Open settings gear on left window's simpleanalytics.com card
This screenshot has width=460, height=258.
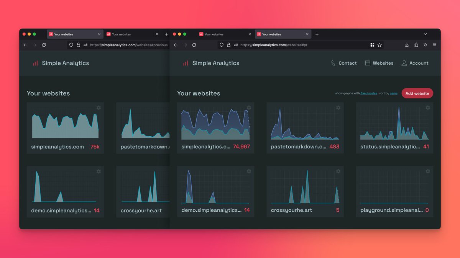[99, 108]
